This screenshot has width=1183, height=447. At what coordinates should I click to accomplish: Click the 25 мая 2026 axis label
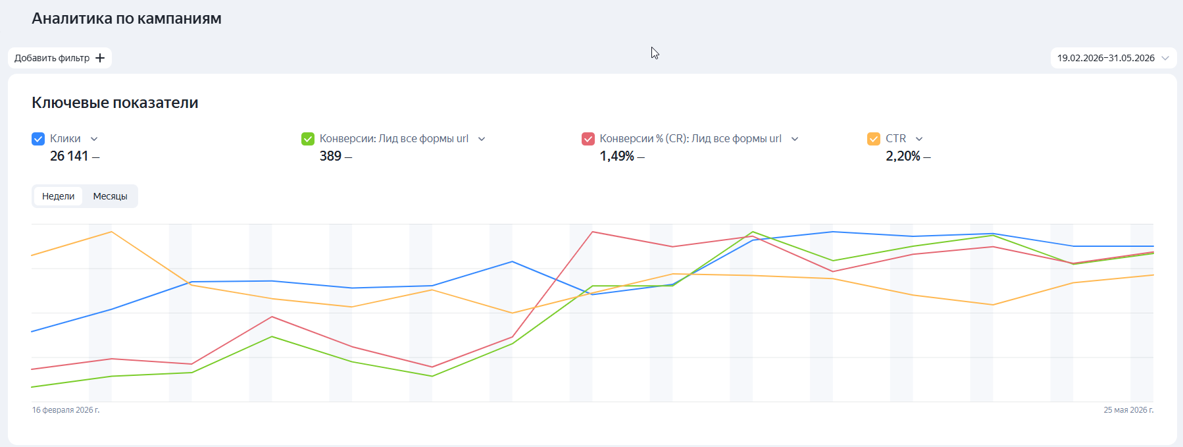coord(1128,410)
